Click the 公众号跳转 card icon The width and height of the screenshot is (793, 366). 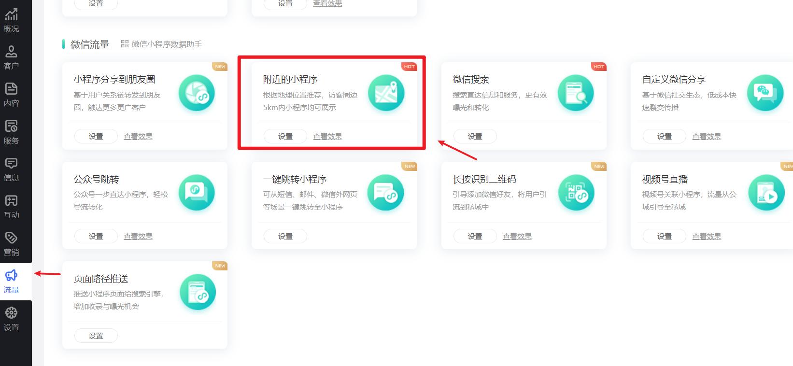click(197, 193)
